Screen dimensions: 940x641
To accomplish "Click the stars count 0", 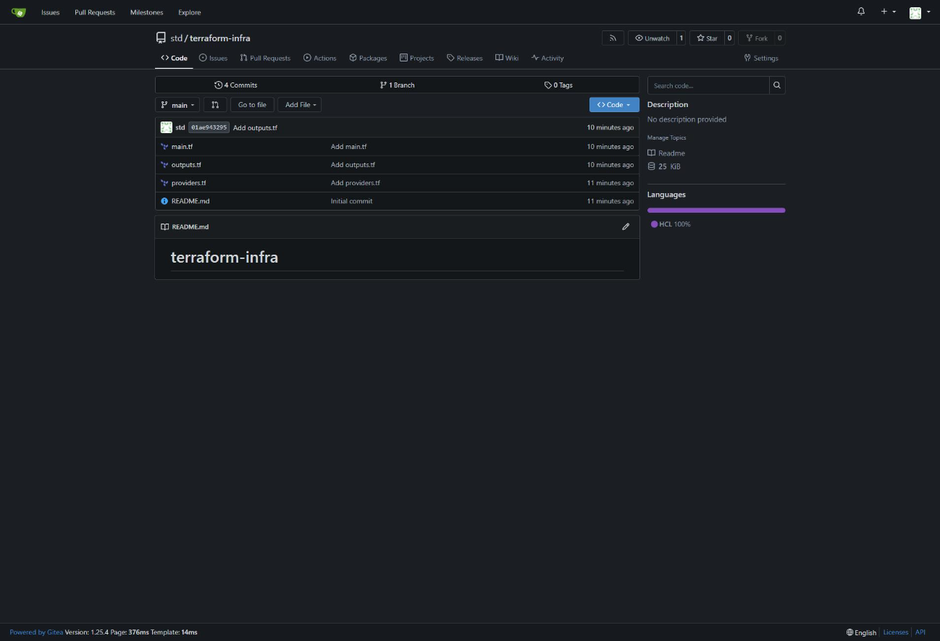I will (729, 38).
